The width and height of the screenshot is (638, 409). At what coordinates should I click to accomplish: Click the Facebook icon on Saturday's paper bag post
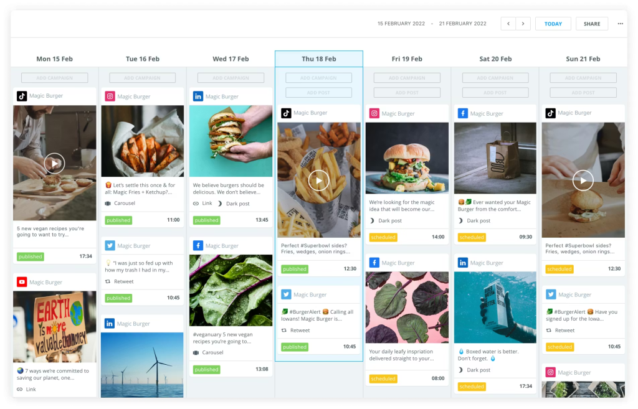(x=463, y=113)
